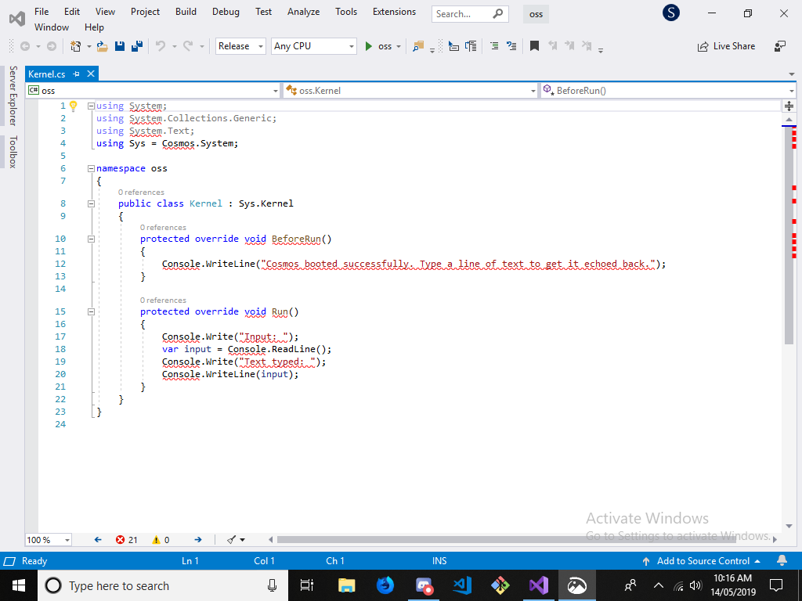Click the New Project toolbar icon
Viewport: 802px width, 601px height.
[74, 46]
